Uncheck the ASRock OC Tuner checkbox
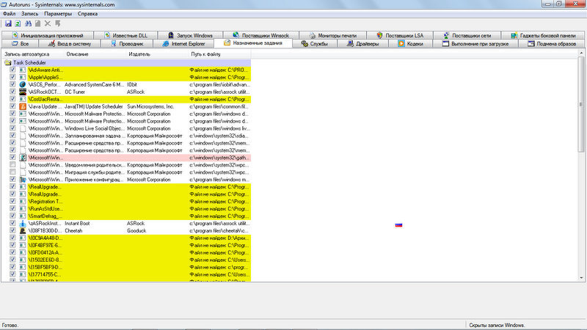 tap(12, 92)
